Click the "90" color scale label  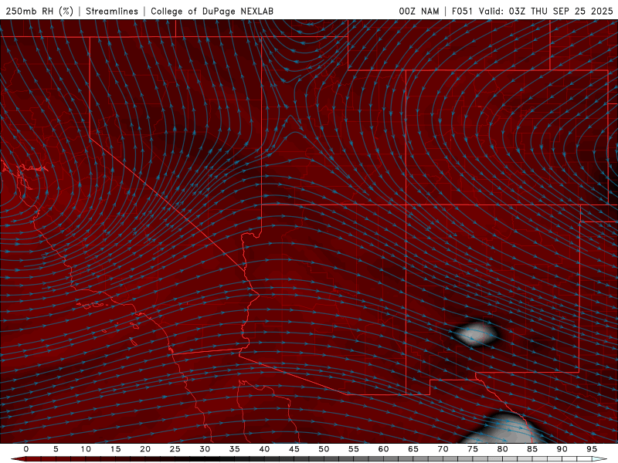pos(562,449)
